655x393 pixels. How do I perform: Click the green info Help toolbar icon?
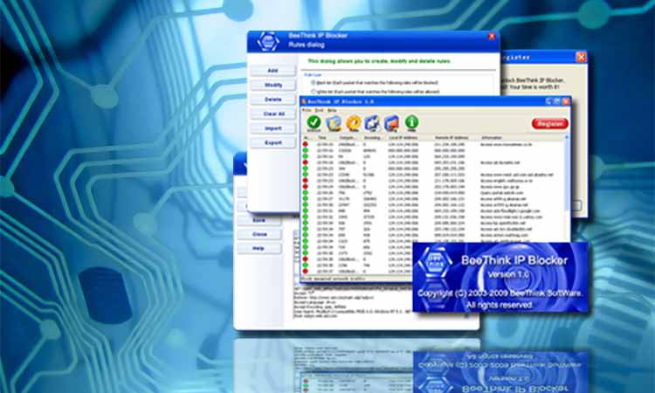tap(411, 122)
